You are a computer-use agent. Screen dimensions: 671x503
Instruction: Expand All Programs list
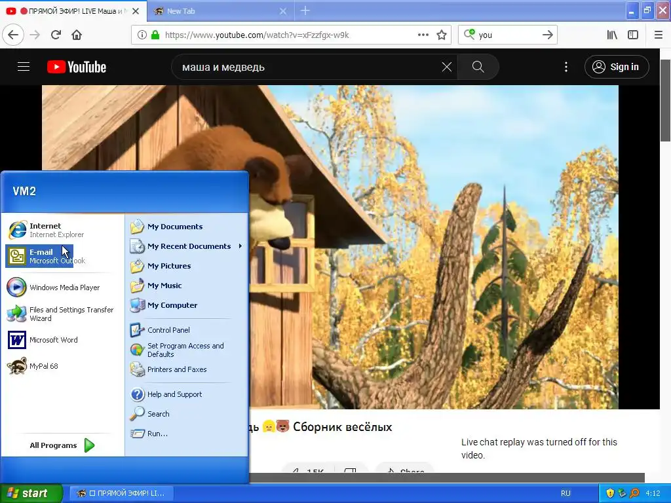62,445
